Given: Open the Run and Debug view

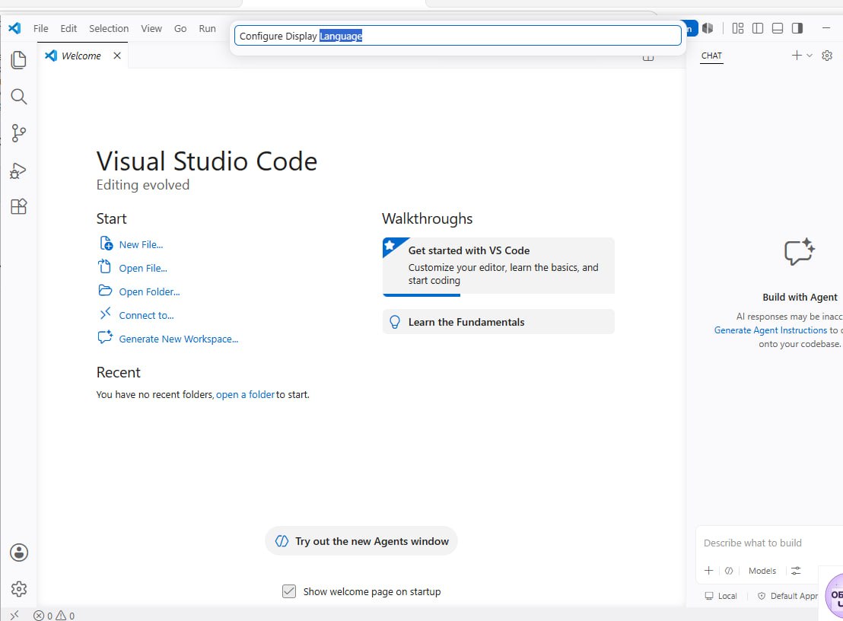Looking at the screenshot, I should coord(19,170).
